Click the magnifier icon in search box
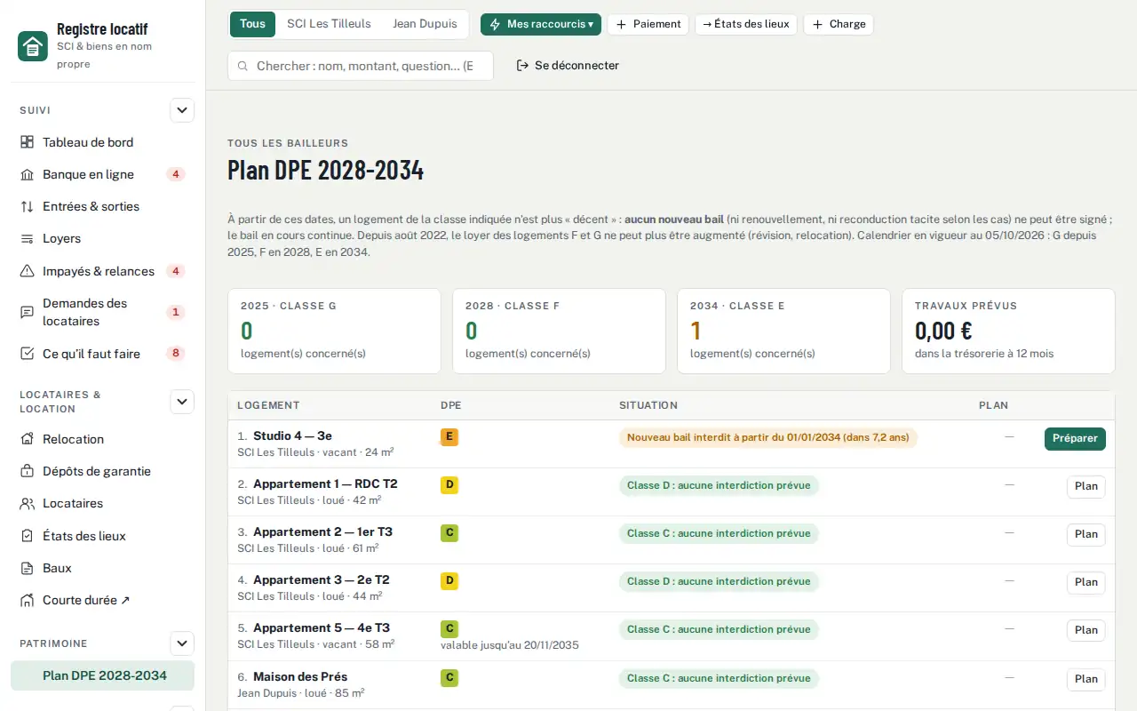The image size is (1137, 711). point(243,66)
